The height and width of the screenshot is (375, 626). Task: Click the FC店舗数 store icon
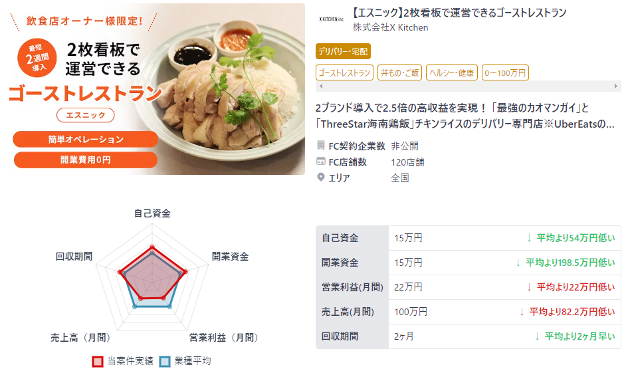(320, 162)
